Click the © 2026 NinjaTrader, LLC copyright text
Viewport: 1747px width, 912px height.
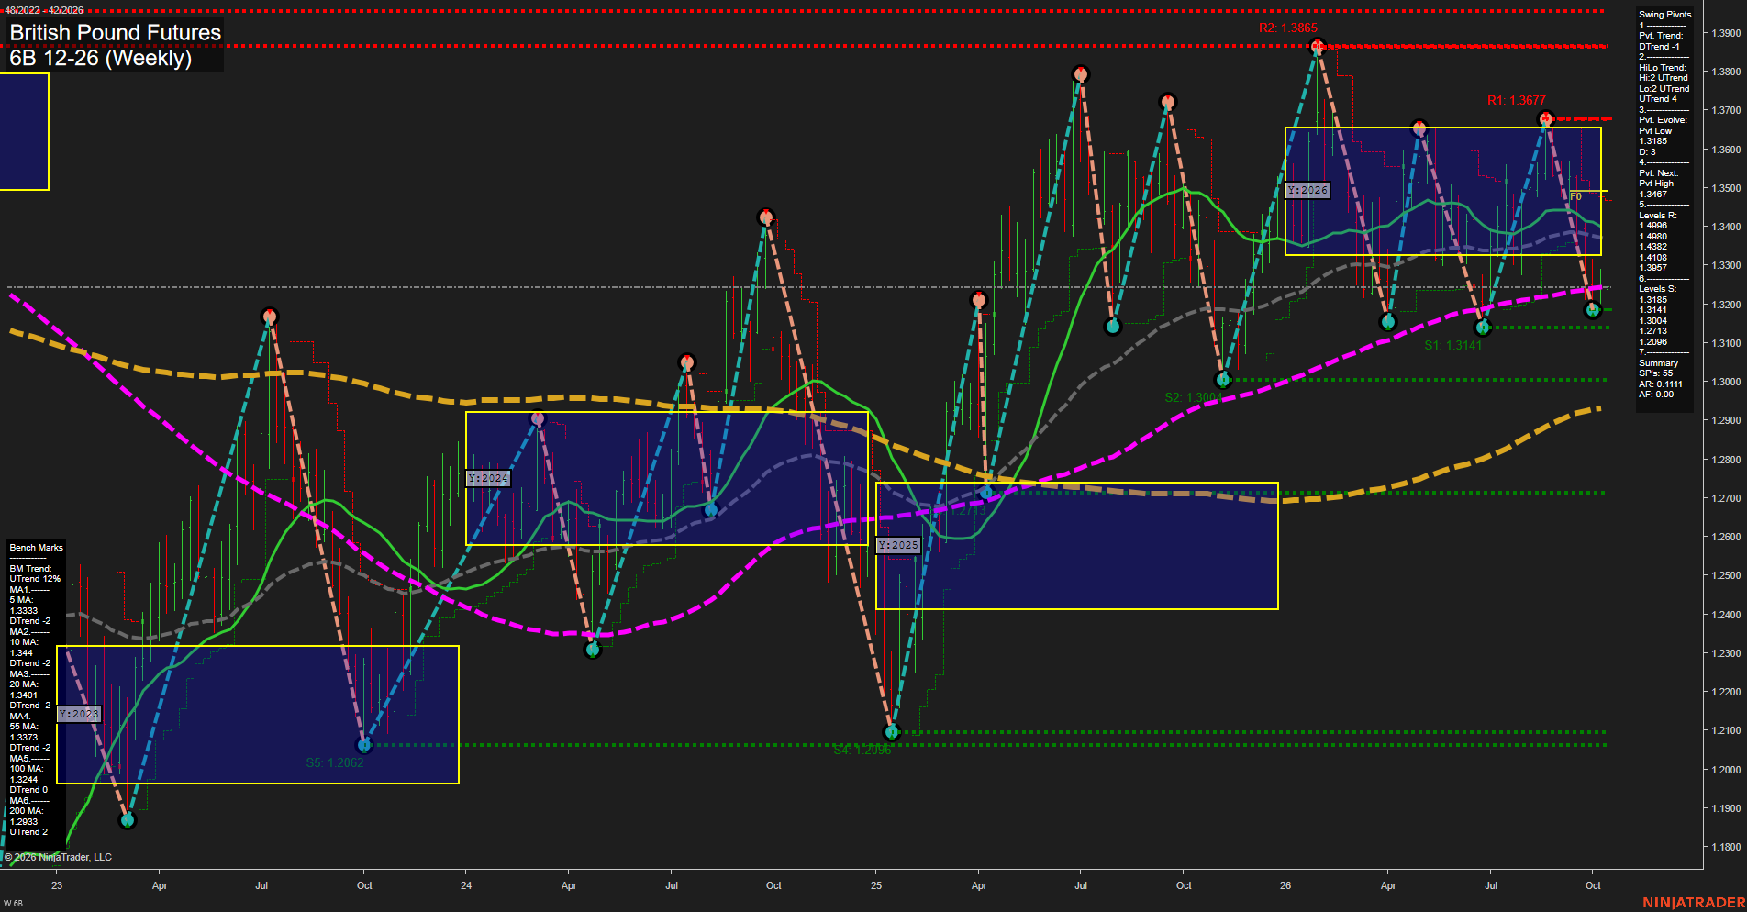coord(58,857)
